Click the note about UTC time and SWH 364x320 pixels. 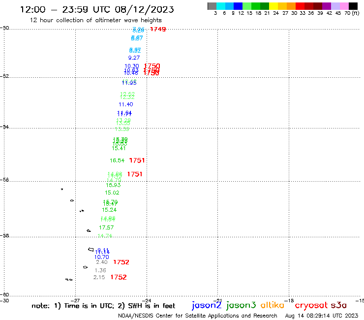point(103,306)
